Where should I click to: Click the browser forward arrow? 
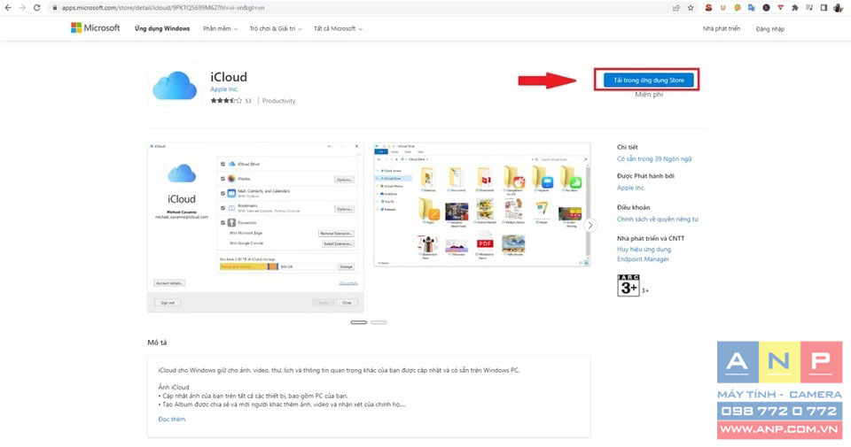pyautogui.click(x=22, y=8)
